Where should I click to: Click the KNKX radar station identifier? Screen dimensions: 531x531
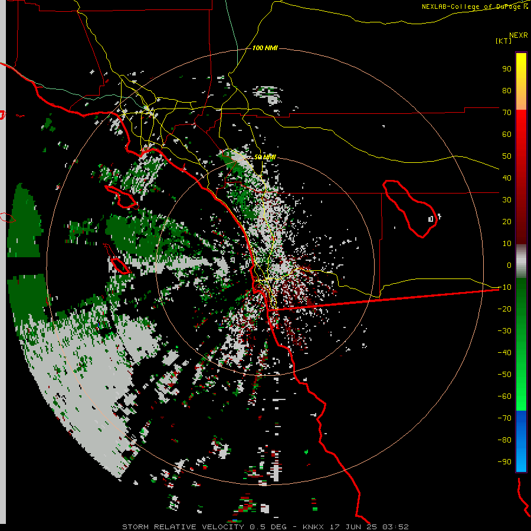(x=313, y=527)
